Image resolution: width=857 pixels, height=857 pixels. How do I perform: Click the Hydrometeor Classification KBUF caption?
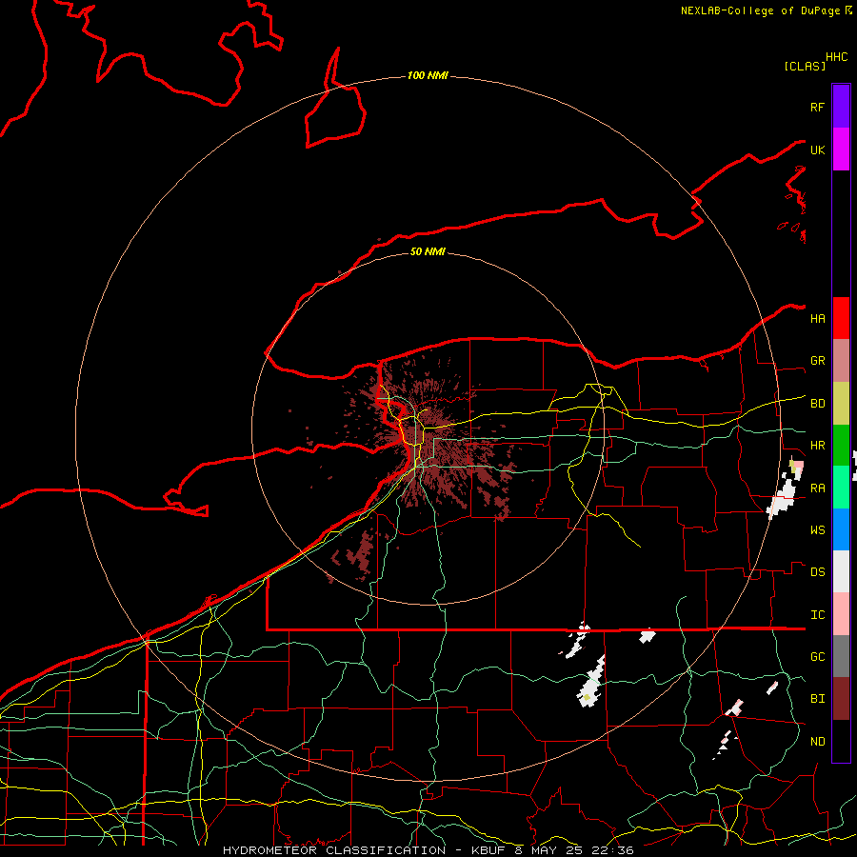[428, 850]
